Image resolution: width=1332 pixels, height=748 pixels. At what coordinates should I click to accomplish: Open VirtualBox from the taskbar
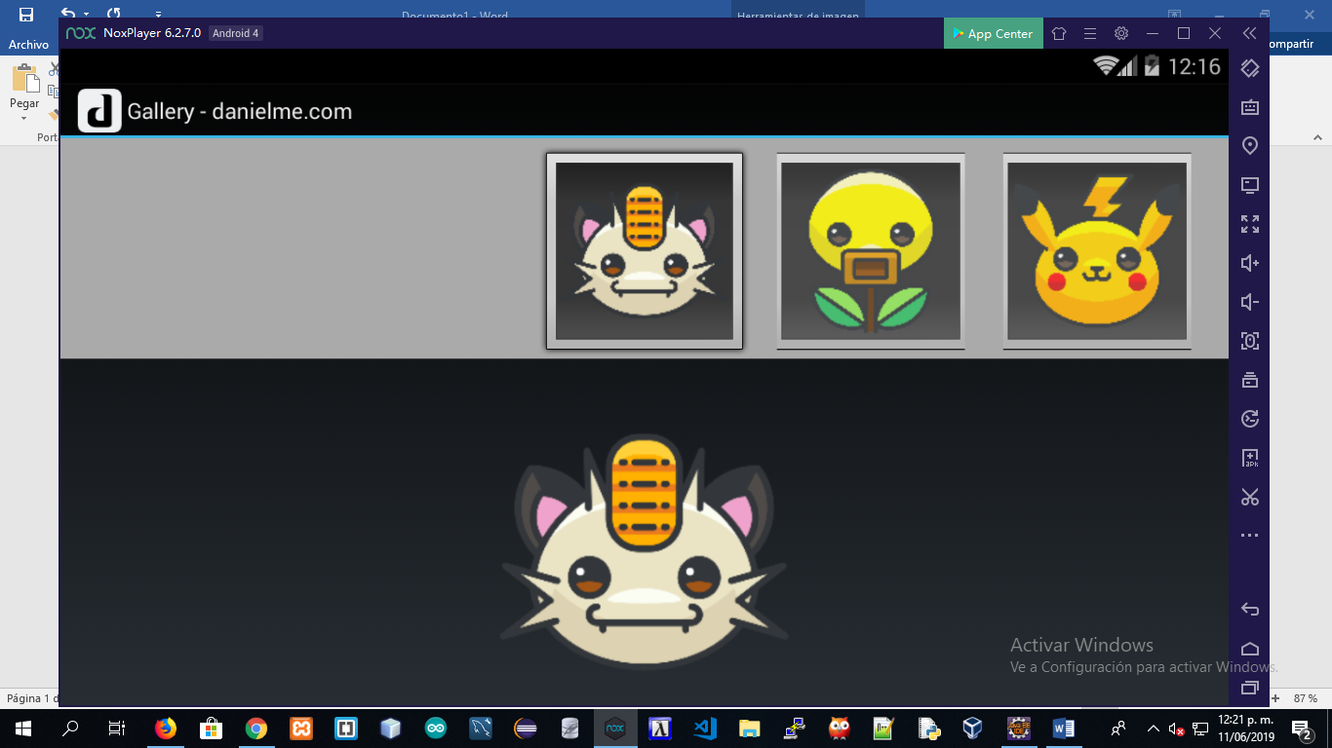973,728
